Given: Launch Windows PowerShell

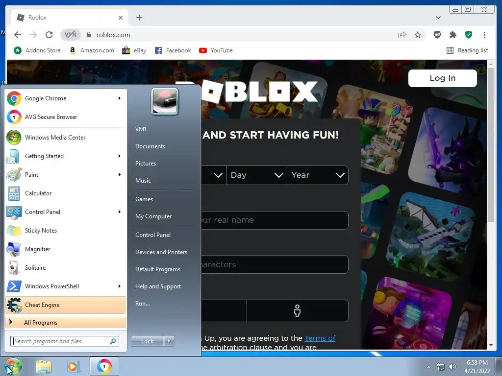Looking at the screenshot, I should click(x=66, y=286).
